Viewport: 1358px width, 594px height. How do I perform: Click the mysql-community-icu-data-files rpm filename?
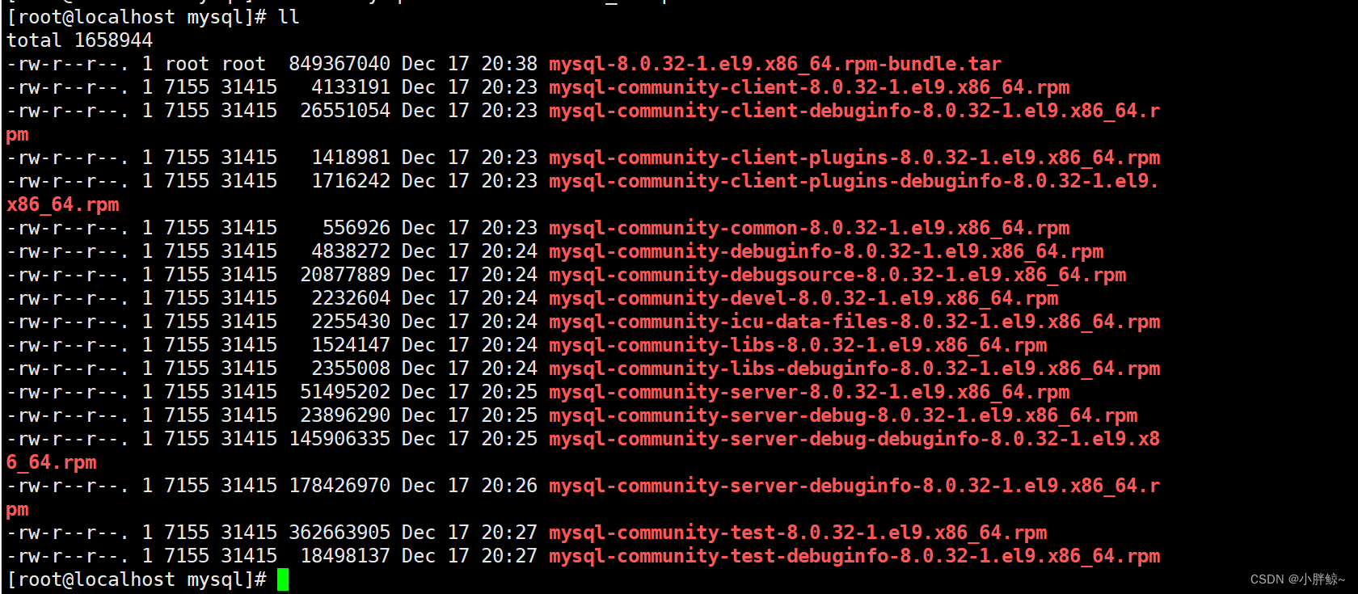pyautogui.click(x=854, y=322)
